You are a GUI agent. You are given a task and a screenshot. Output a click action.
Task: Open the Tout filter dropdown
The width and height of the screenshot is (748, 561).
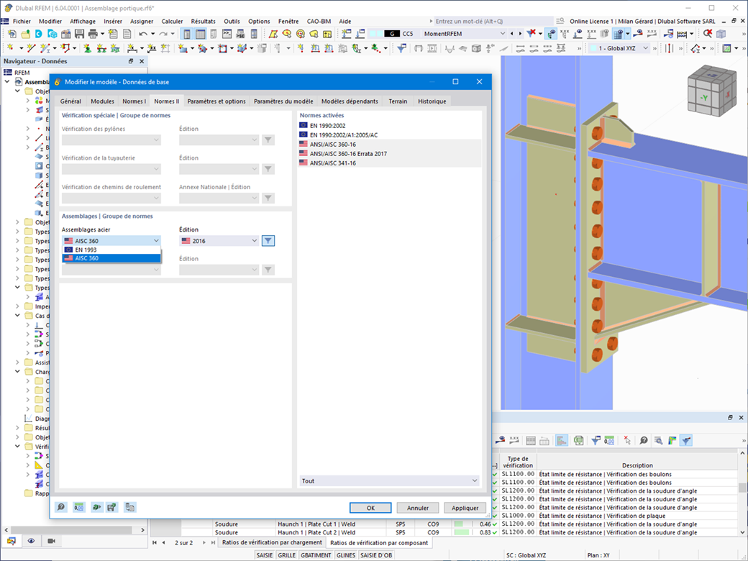click(389, 481)
